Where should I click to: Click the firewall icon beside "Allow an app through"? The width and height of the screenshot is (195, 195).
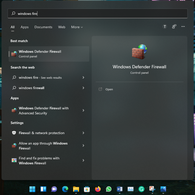(14, 145)
